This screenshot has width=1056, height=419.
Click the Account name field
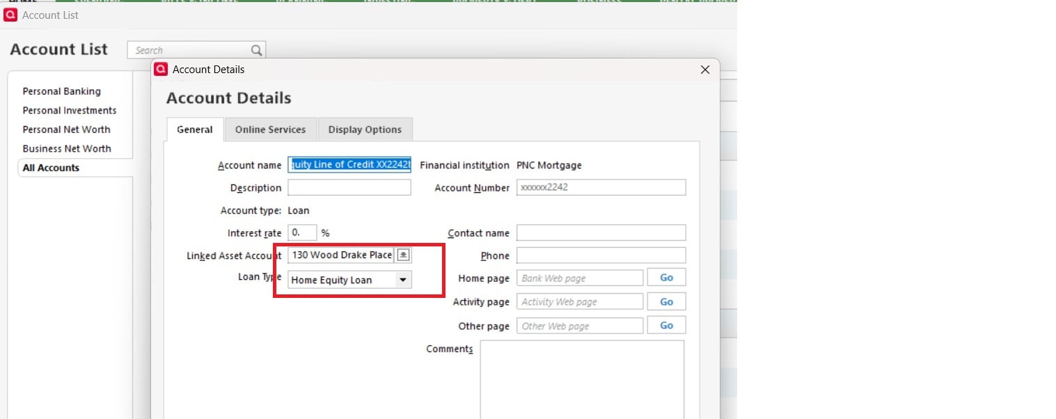(349, 165)
